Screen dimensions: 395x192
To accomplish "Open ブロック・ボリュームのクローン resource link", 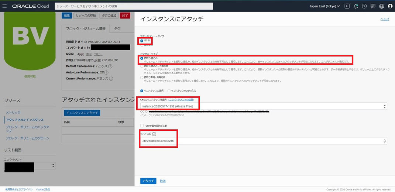I will tap(27, 138).
